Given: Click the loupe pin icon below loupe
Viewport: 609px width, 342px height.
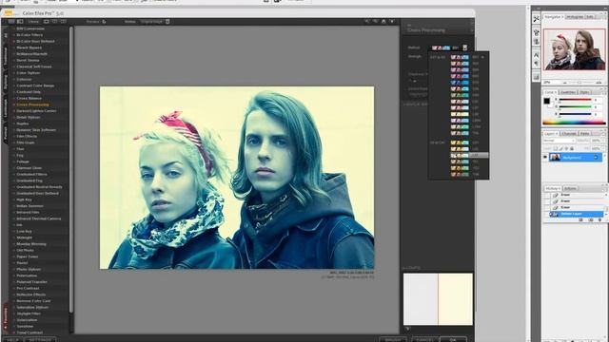Looking at the screenshot, I should tap(407, 329).
